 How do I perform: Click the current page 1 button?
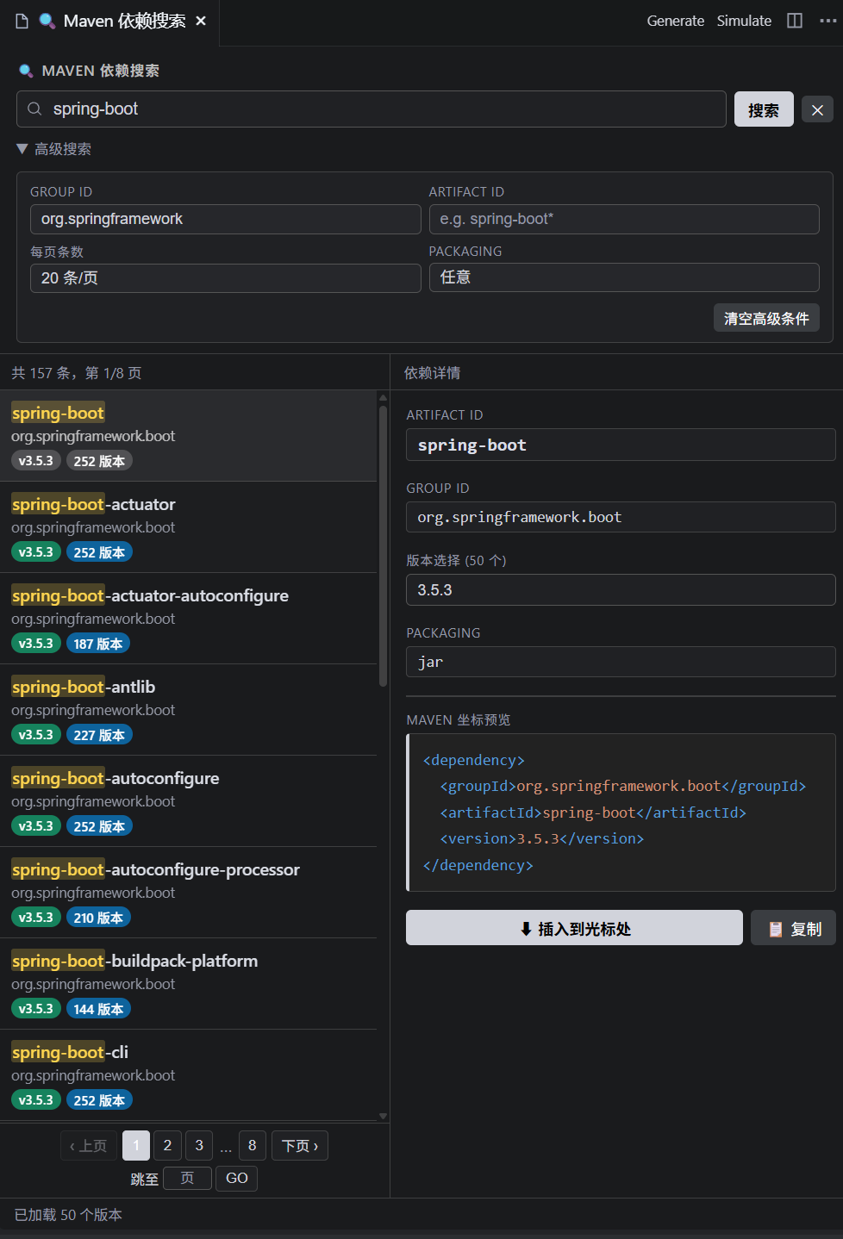point(136,1145)
